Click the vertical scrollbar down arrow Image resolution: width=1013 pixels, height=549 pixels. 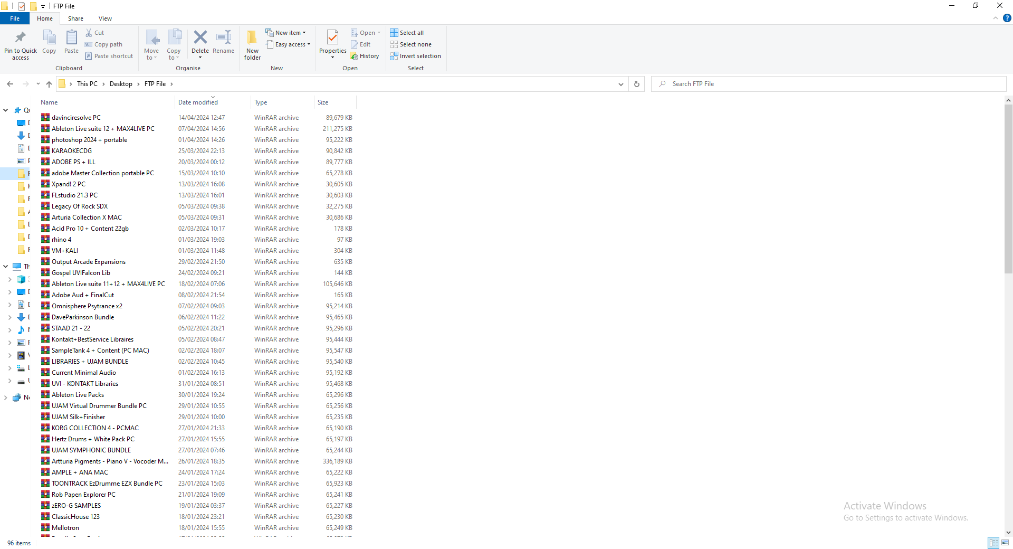pos(1008,533)
